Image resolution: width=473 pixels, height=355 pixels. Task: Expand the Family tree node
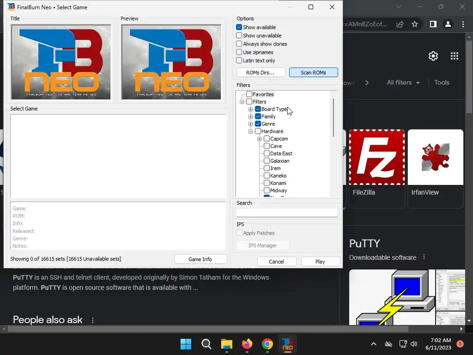[x=250, y=116]
